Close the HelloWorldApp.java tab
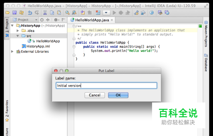 coord(112,20)
